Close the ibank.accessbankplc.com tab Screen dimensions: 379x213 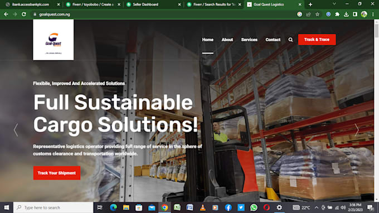coord(59,4)
